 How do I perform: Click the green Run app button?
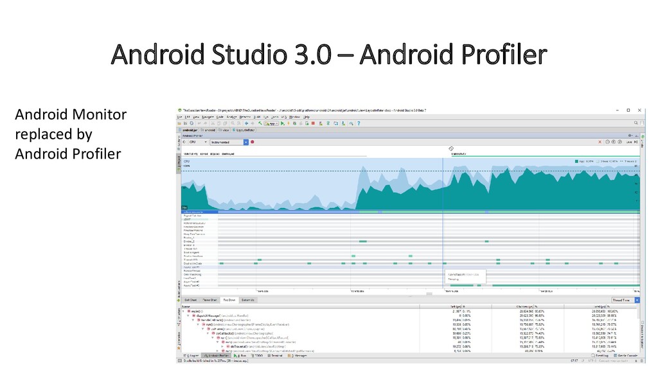click(283, 123)
